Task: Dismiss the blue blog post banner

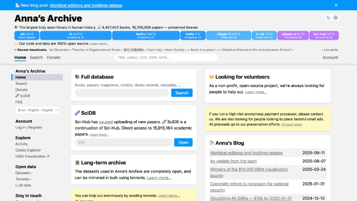Action: [336, 5]
